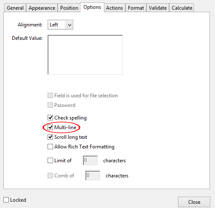This screenshot has width=215, height=208.
Task: Switch to the Validate tab
Action: click(158, 8)
